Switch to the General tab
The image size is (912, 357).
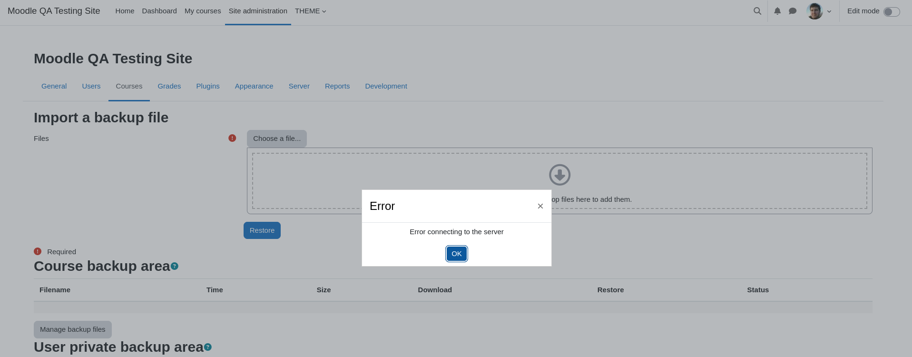(x=54, y=86)
